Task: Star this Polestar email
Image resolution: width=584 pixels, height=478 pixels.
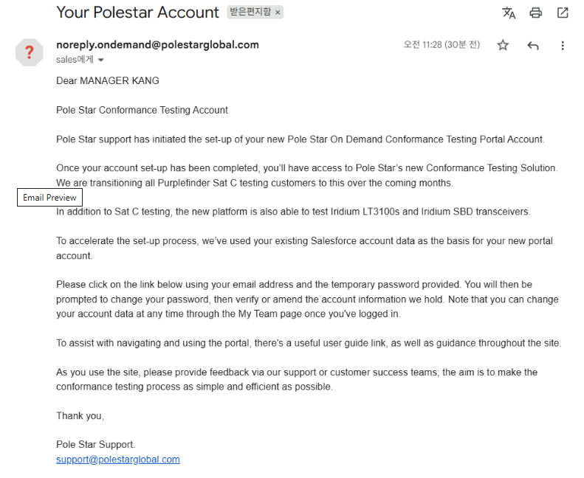Action: (x=503, y=45)
